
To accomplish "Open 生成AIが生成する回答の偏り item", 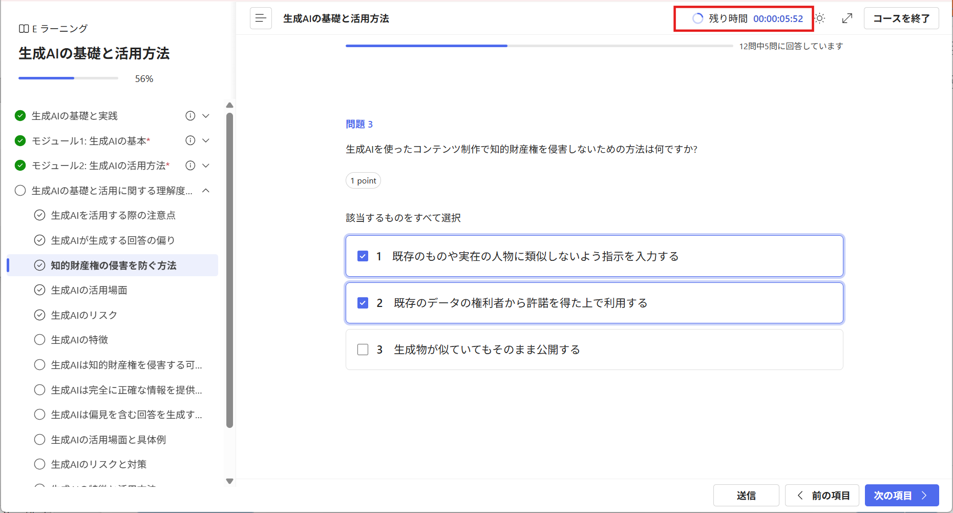I will pyautogui.click(x=113, y=240).
